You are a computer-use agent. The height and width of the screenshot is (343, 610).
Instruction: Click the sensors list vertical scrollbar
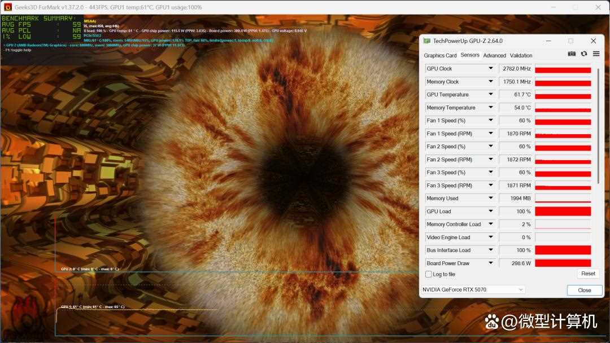(598, 125)
